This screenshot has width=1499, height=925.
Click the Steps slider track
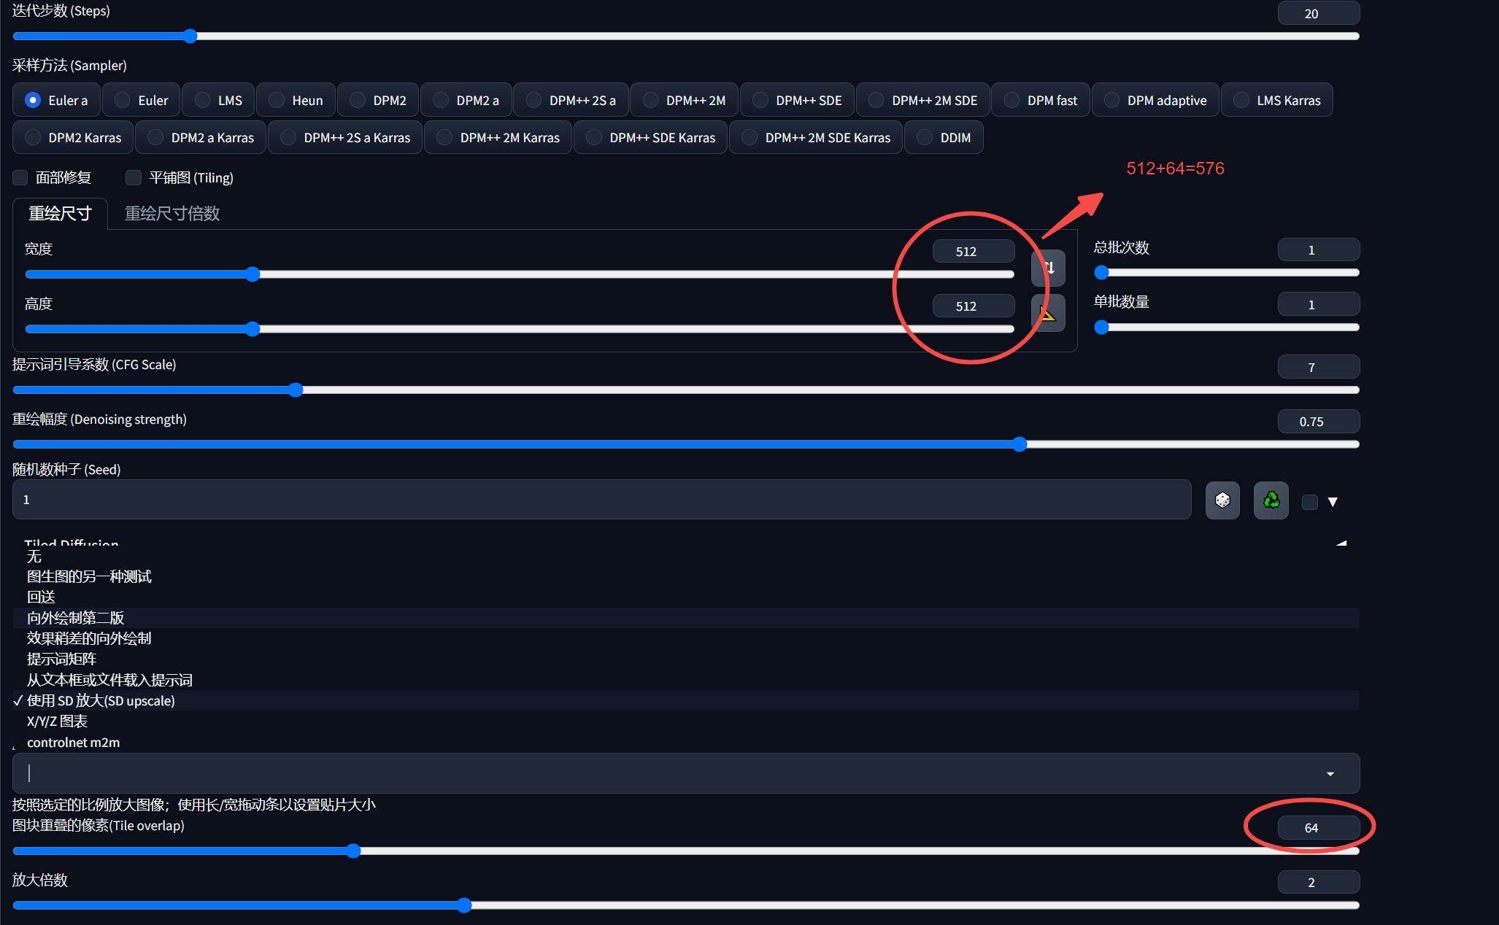(686, 36)
